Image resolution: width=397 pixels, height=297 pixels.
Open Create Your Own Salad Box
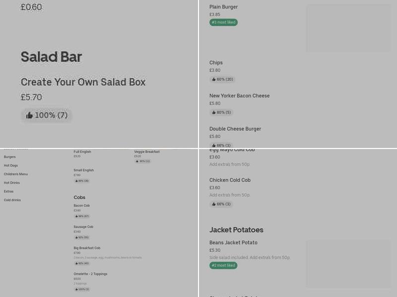(83, 82)
